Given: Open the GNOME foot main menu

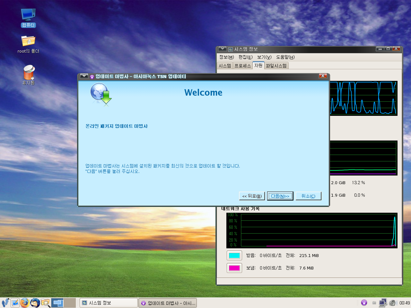Looking at the screenshot, I should pos(5,303).
